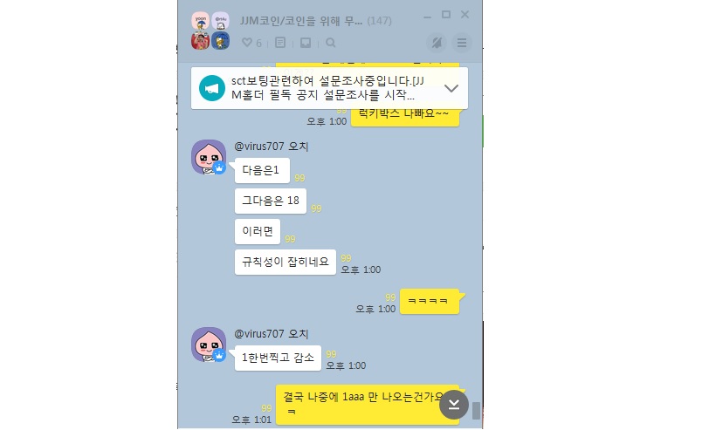This screenshot has height=430, width=709.
Task: Click the chat room title JJM코인
Action: coord(301,21)
